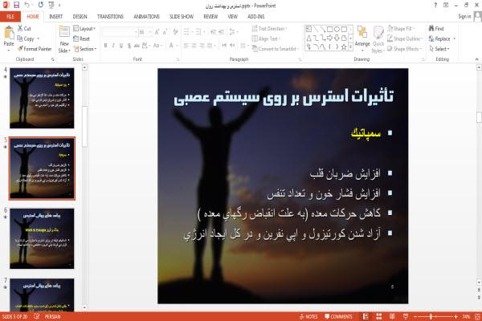
Task: Open the font size dropdown
Action: tap(150, 32)
